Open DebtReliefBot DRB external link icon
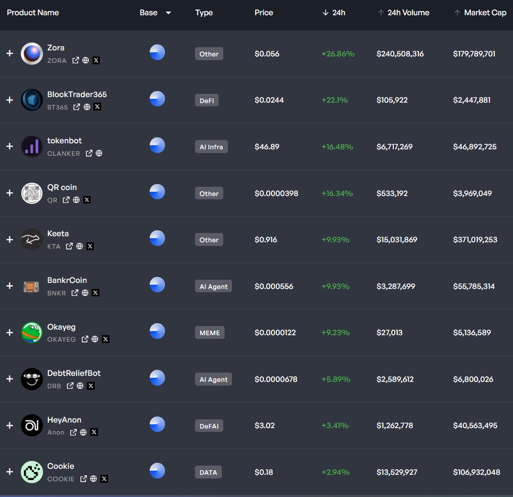The width and height of the screenshot is (513, 497). [x=70, y=386]
